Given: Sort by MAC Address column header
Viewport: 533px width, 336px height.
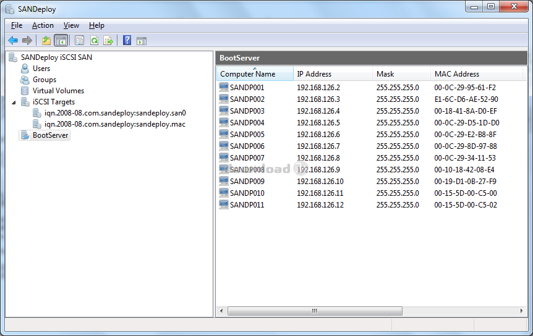Looking at the screenshot, I should [x=477, y=73].
